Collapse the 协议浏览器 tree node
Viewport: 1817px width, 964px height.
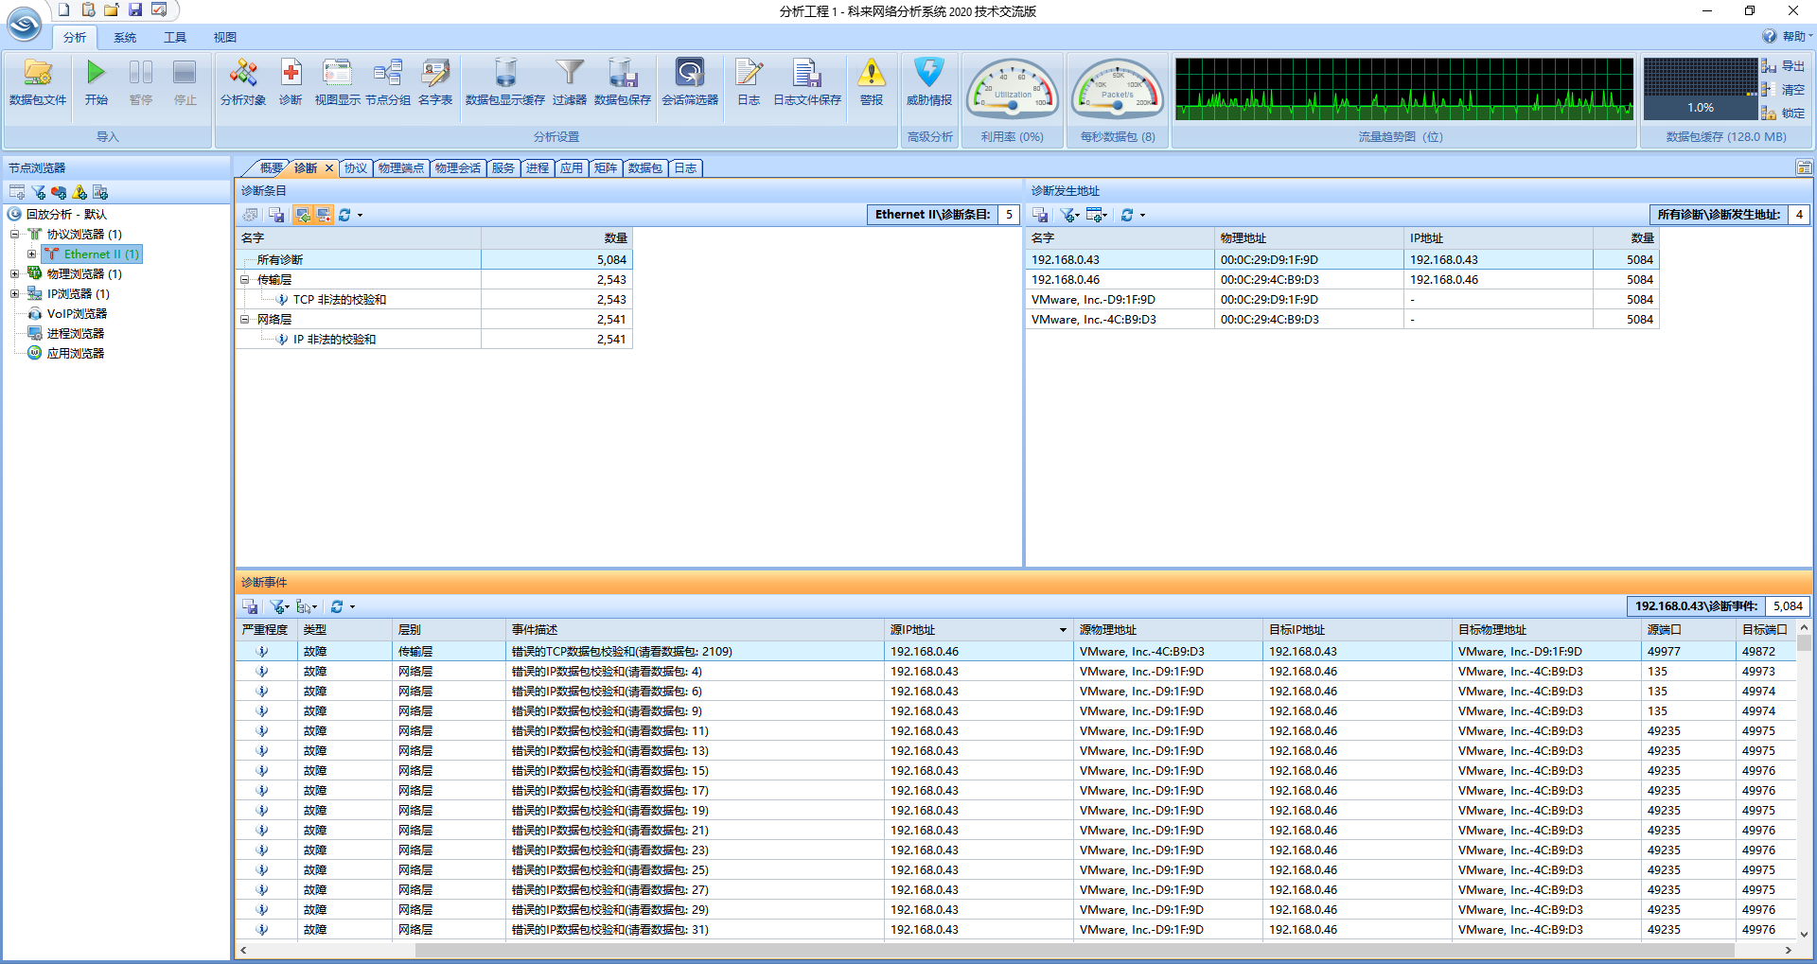click(14, 234)
